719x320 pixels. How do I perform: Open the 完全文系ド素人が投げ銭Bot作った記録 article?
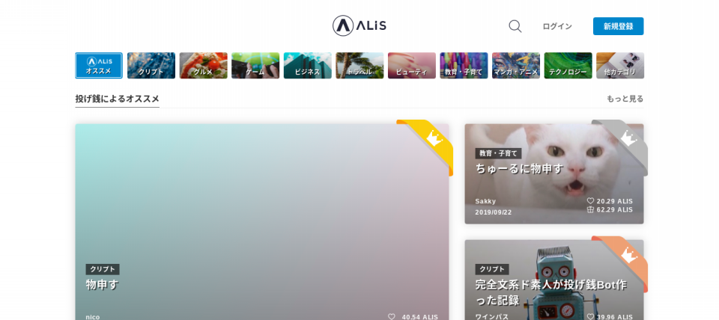pos(550,292)
